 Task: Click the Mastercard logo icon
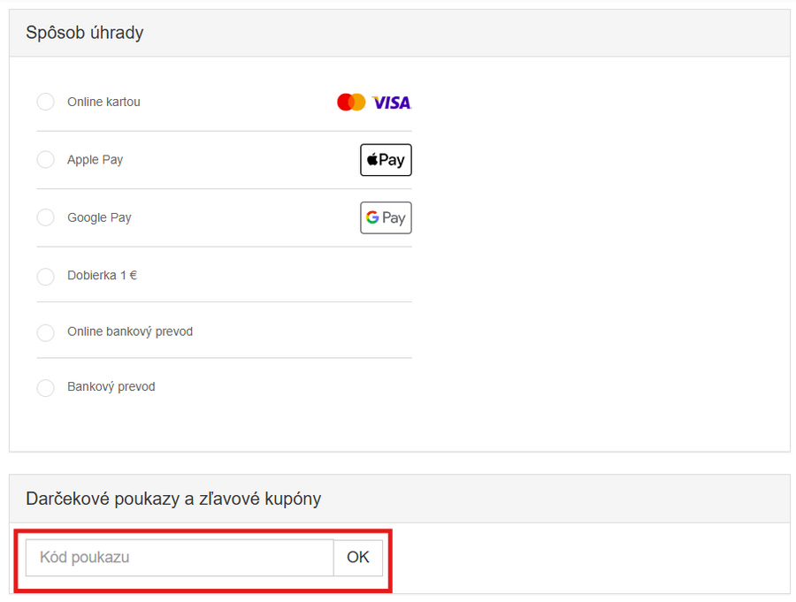coord(351,103)
